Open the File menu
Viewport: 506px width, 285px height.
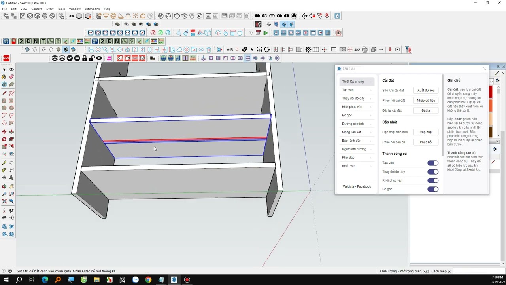[4, 9]
